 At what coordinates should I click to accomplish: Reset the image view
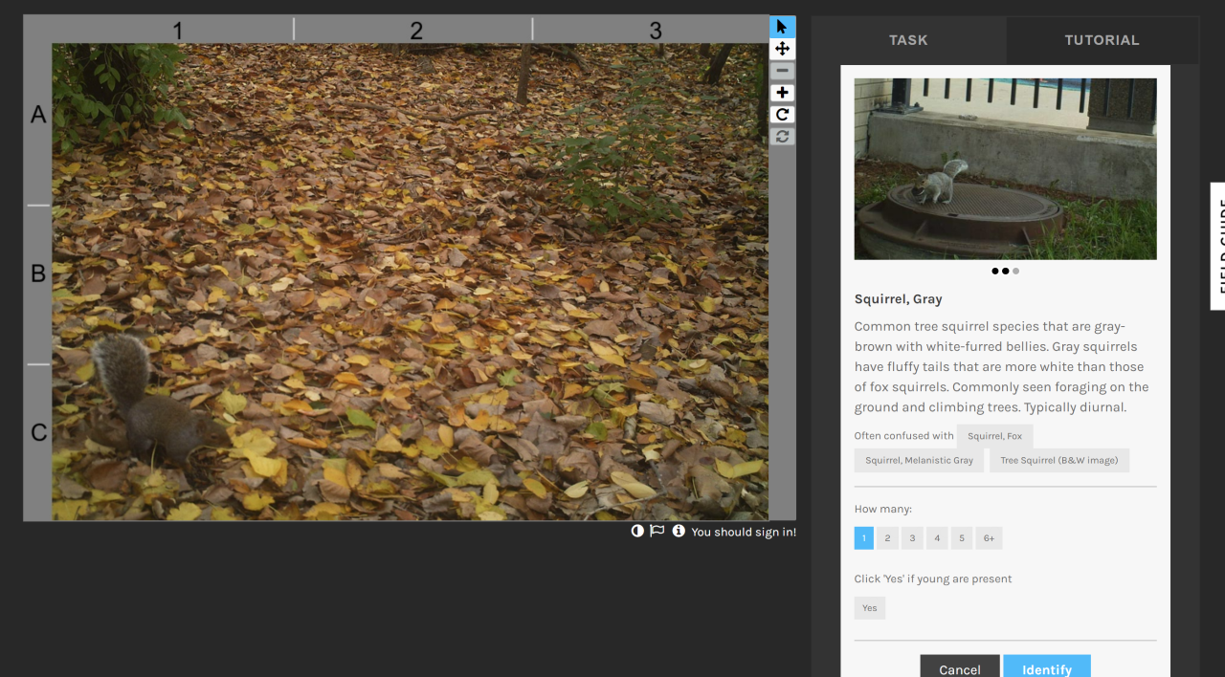coord(782,137)
